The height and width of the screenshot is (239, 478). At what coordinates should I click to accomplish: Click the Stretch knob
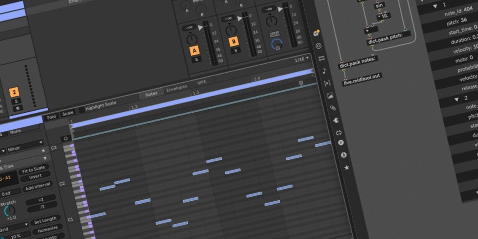click(x=10, y=210)
